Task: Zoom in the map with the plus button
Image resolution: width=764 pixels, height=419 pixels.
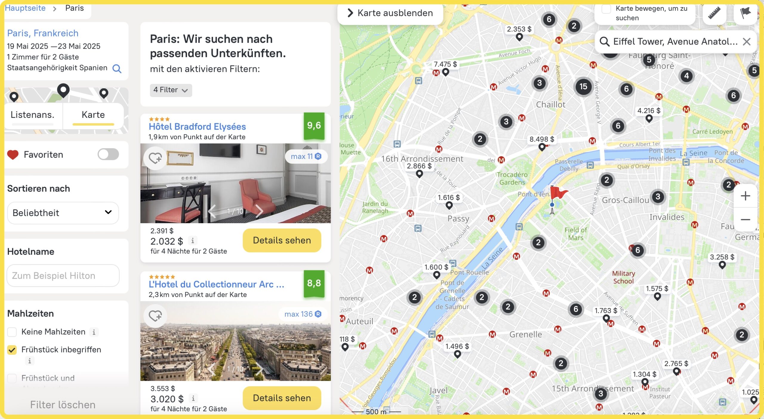Action: coord(745,196)
